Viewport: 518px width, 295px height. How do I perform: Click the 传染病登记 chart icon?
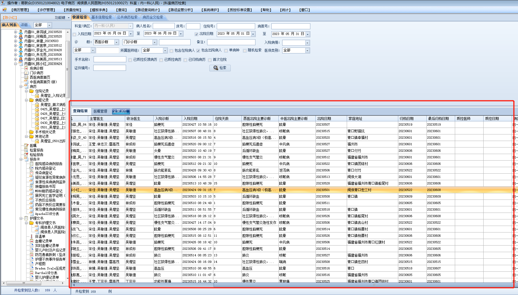(x=32, y=173)
